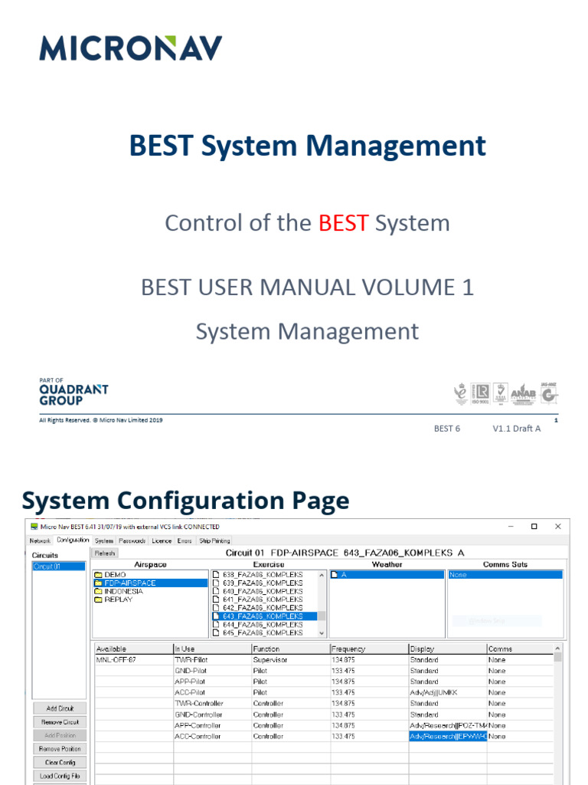Click the 638_FAZA06_KOMPLEKS file icon
The width and height of the screenshot is (588, 785).
coord(216,575)
